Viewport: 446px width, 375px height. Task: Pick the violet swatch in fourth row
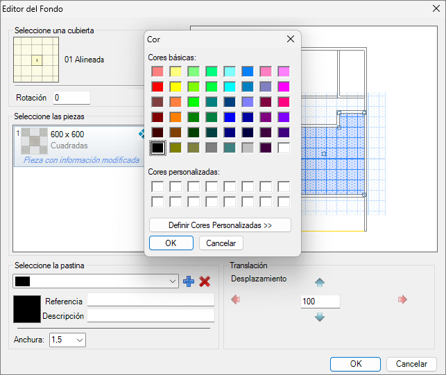click(284, 117)
